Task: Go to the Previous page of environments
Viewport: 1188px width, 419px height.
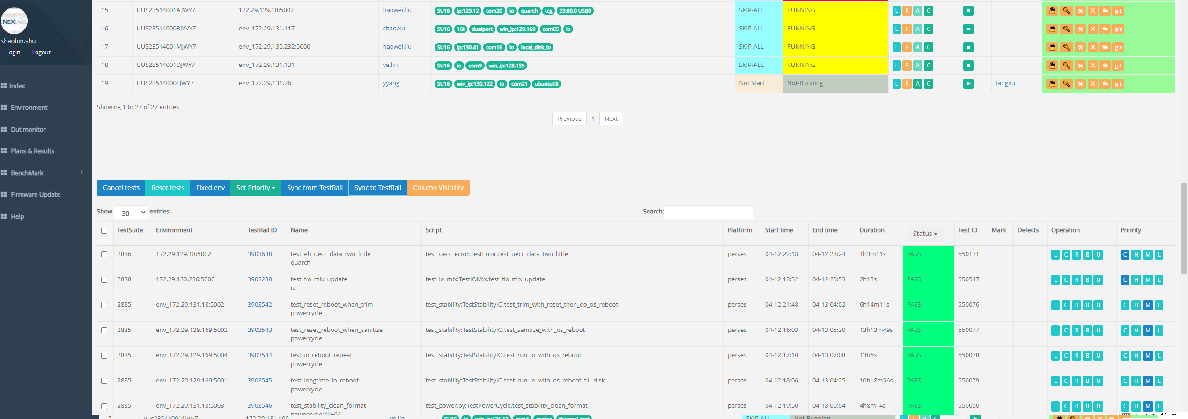Action: pyautogui.click(x=569, y=119)
